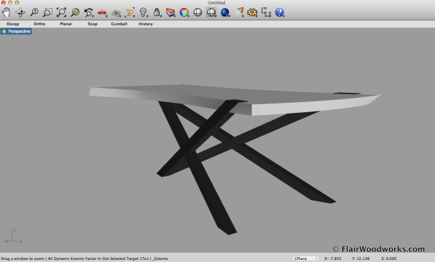Click the Zoom selected tool

pyautogui.click(x=75, y=12)
